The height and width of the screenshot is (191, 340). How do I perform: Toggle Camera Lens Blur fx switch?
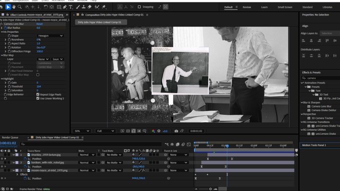[2, 24]
